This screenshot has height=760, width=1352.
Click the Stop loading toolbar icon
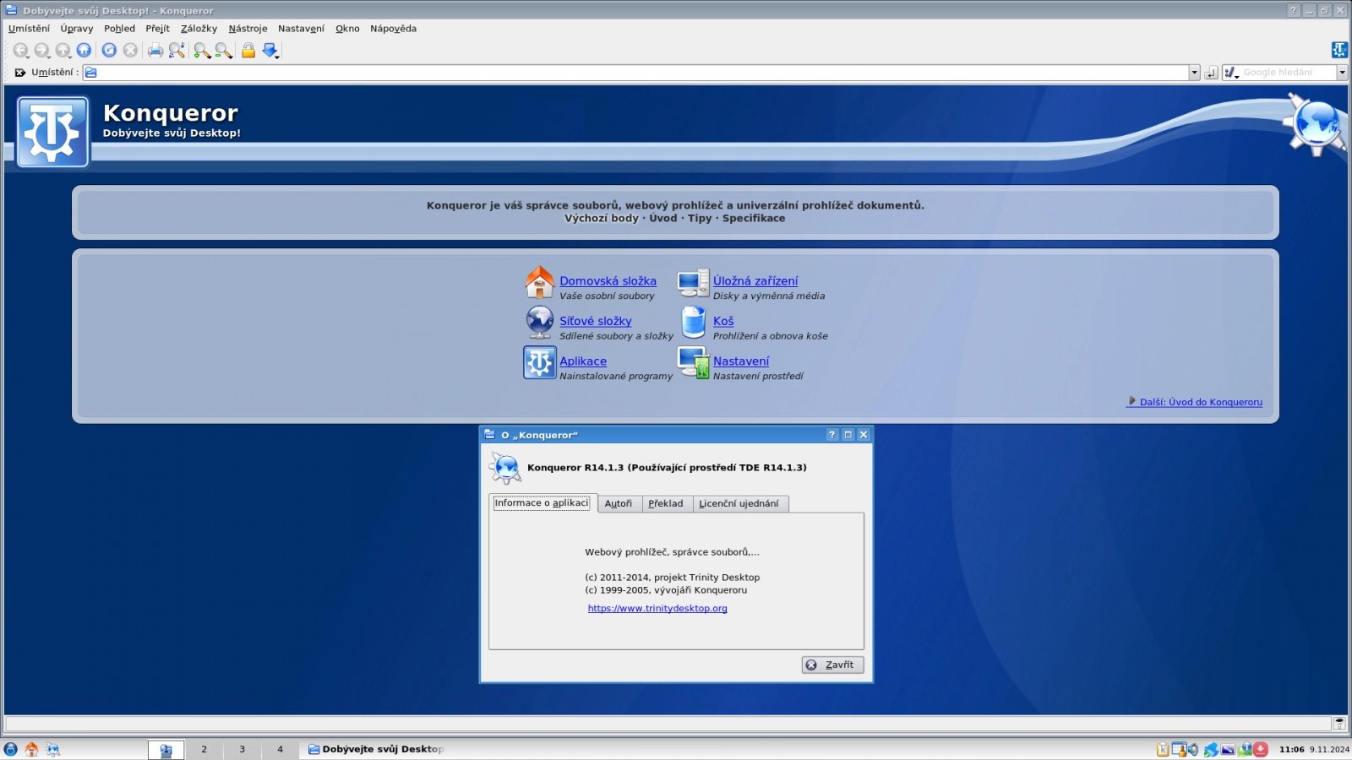tap(130, 51)
